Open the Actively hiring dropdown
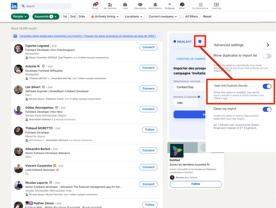This screenshot has height=208, width=276. [105, 16]
